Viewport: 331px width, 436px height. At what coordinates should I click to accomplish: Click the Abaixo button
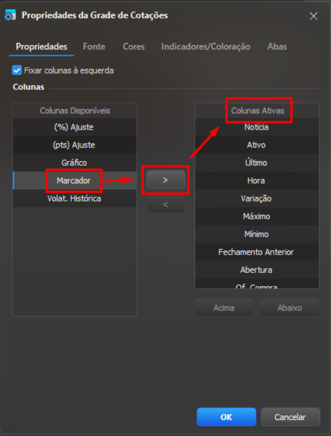[x=290, y=308]
